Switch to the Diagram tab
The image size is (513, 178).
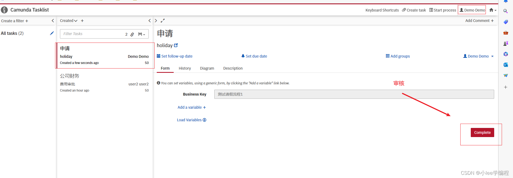click(x=207, y=68)
